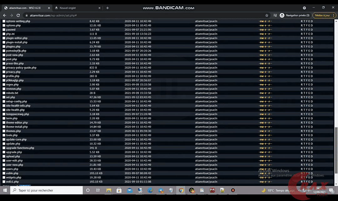Click the vertical scrollbar thumb
338x201 pixels.
[336, 150]
